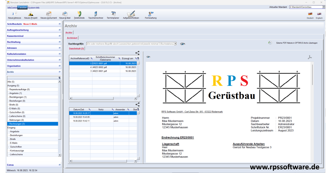Click the red Neue E-Mails link
Screen dimensions: 331x173
[x=30, y=24]
